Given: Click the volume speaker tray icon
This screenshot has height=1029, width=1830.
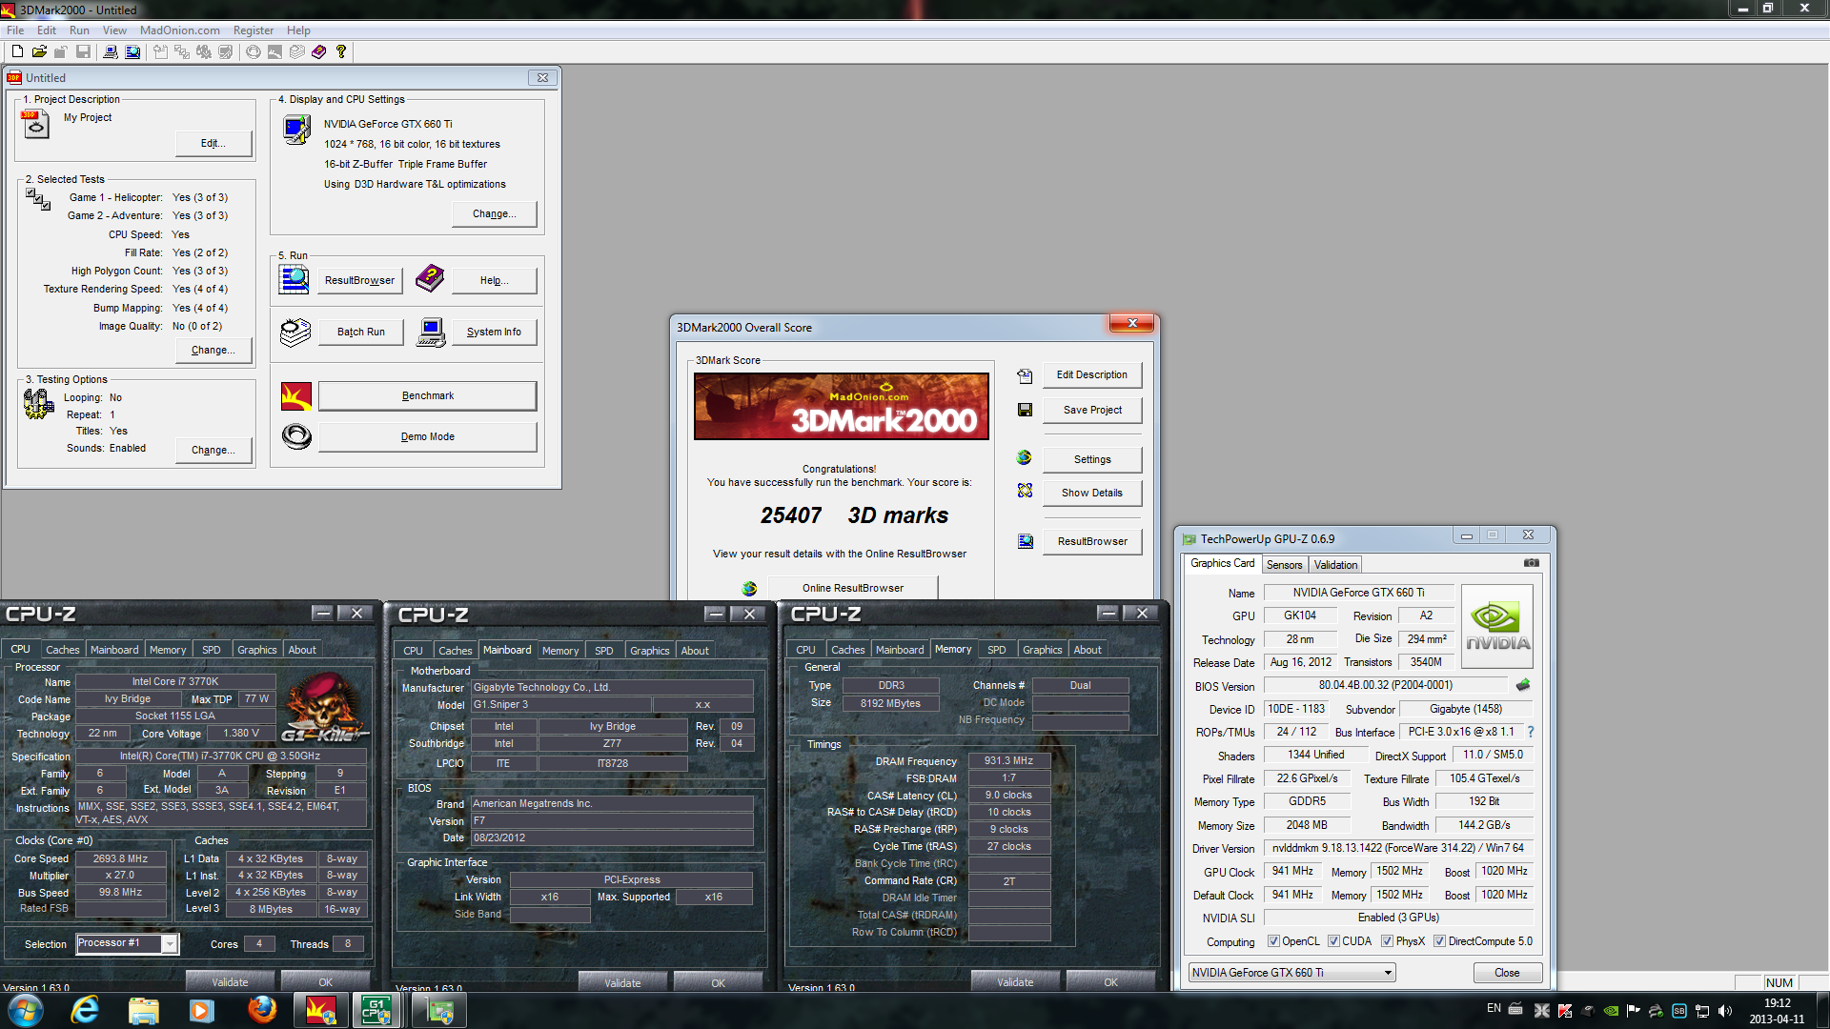Looking at the screenshot, I should 1725,1011.
